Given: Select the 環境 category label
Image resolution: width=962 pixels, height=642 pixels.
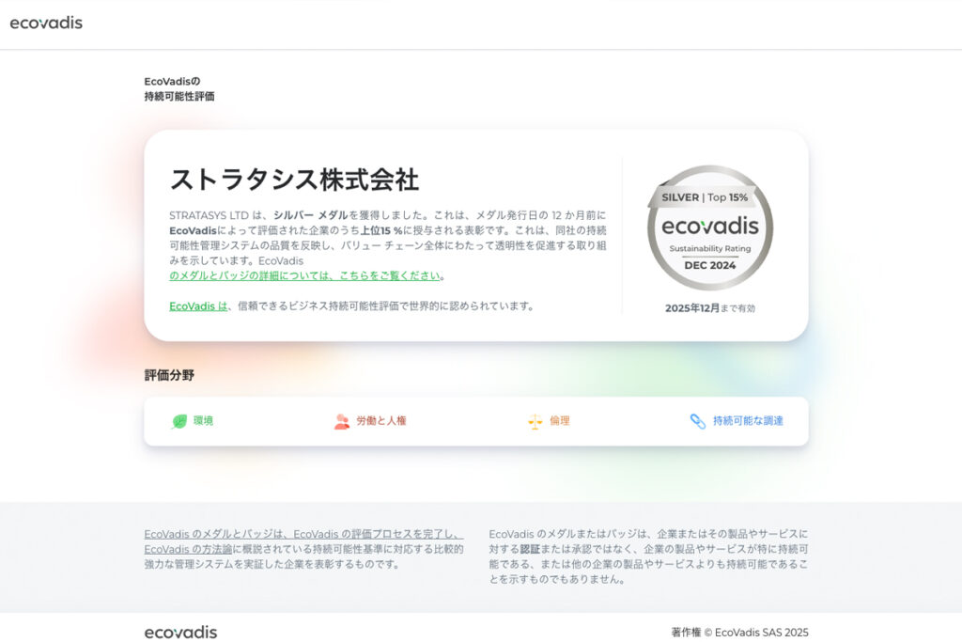Looking at the screenshot, I should (203, 420).
